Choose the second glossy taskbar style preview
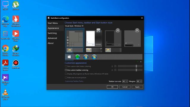The height and width of the screenshot is (107, 190). pyautogui.click(x=94, y=50)
